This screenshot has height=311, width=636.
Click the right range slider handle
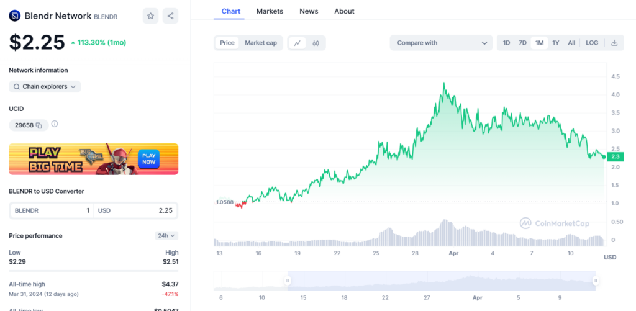(x=596, y=280)
